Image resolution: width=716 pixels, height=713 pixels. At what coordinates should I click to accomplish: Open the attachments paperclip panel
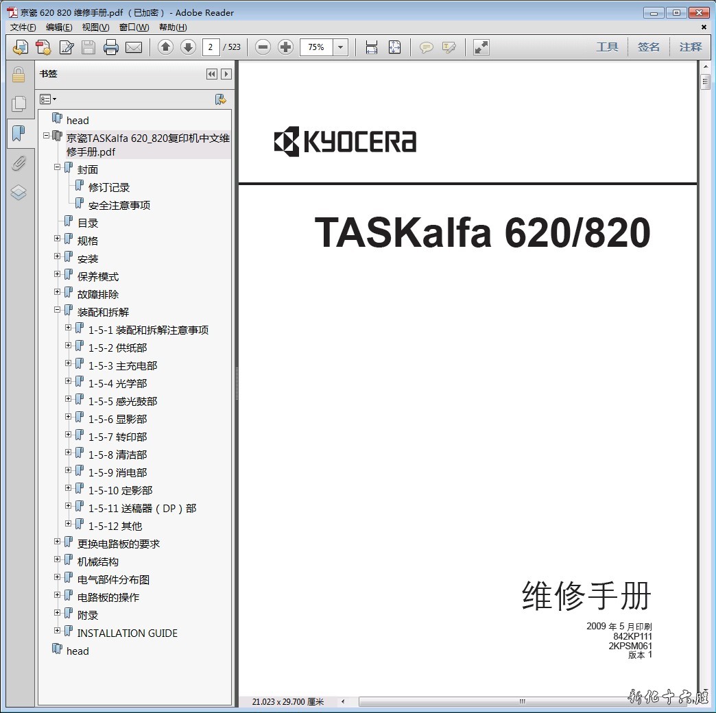19,163
